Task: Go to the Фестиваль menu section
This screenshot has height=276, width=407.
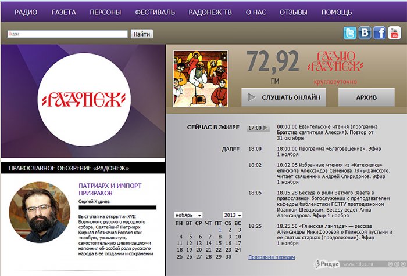Action: tap(155, 12)
